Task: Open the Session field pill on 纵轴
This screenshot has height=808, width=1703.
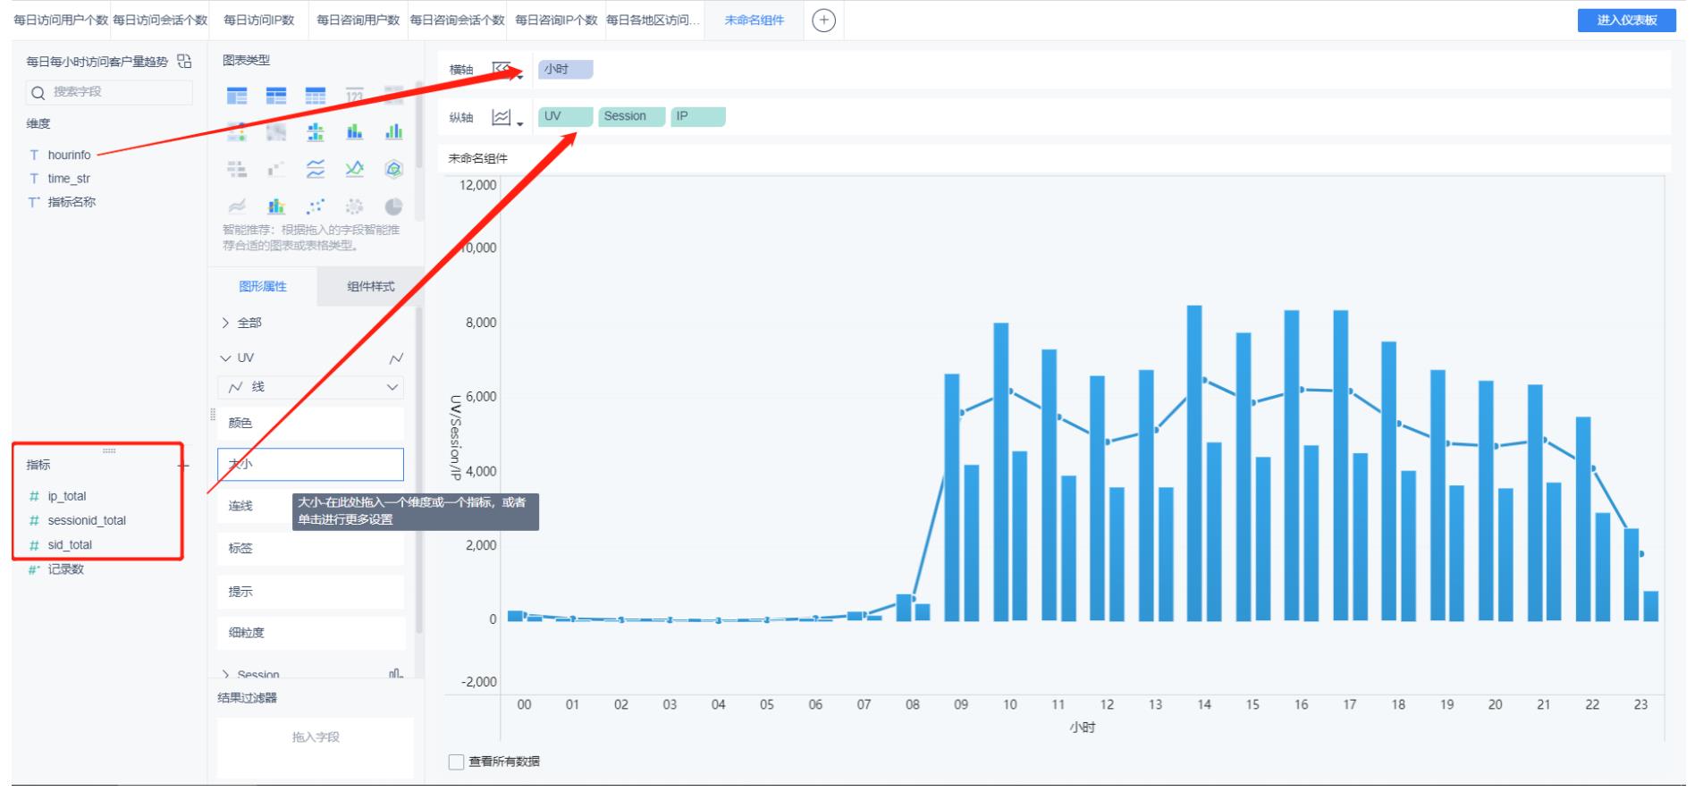Action: [x=631, y=116]
